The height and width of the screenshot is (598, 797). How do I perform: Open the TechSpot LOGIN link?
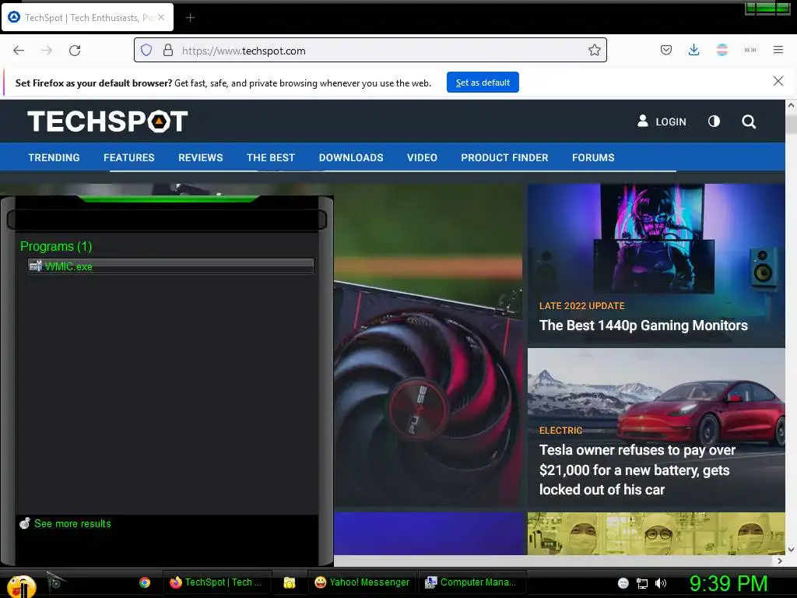click(x=662, y=121)
